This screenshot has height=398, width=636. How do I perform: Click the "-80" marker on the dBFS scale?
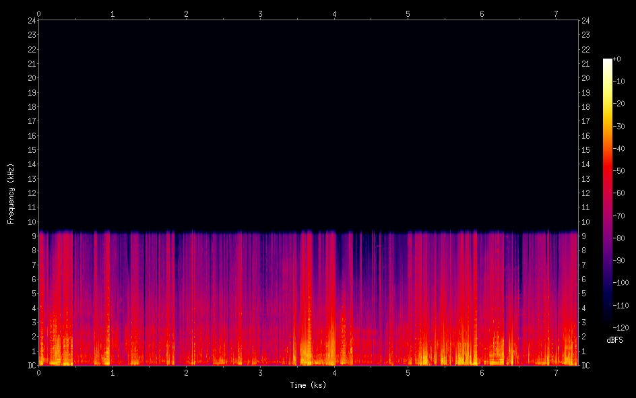(x=618, y=238)
